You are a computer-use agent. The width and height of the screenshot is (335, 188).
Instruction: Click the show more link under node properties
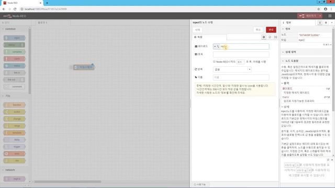tap(327, 45)
